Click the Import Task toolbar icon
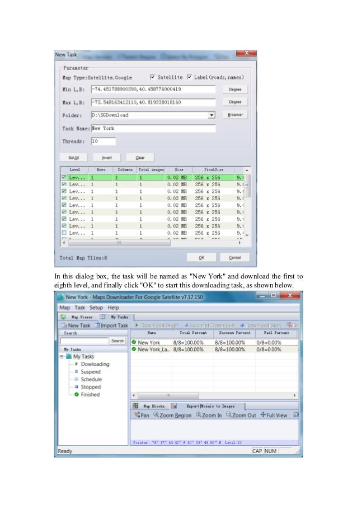Screen dimensions: 357x505 (97, 325)
